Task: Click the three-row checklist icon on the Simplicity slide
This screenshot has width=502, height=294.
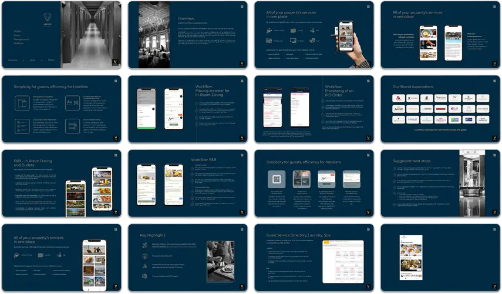Action: coord(22,126)
